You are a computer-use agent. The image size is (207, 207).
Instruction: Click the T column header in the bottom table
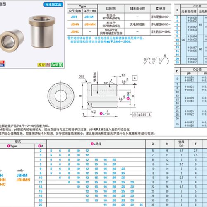195,144
